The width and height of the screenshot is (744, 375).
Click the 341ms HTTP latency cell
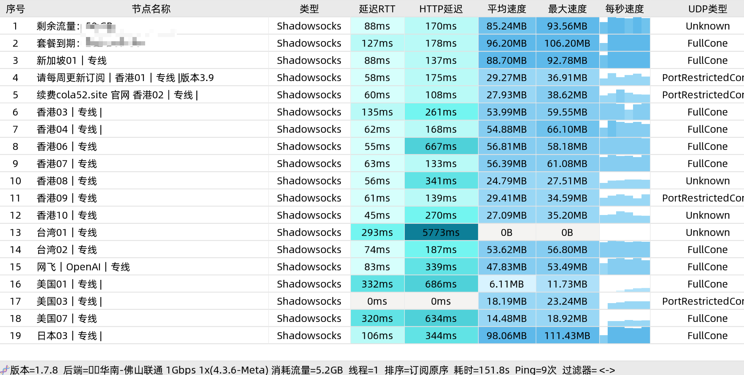[x=441, y=181]
